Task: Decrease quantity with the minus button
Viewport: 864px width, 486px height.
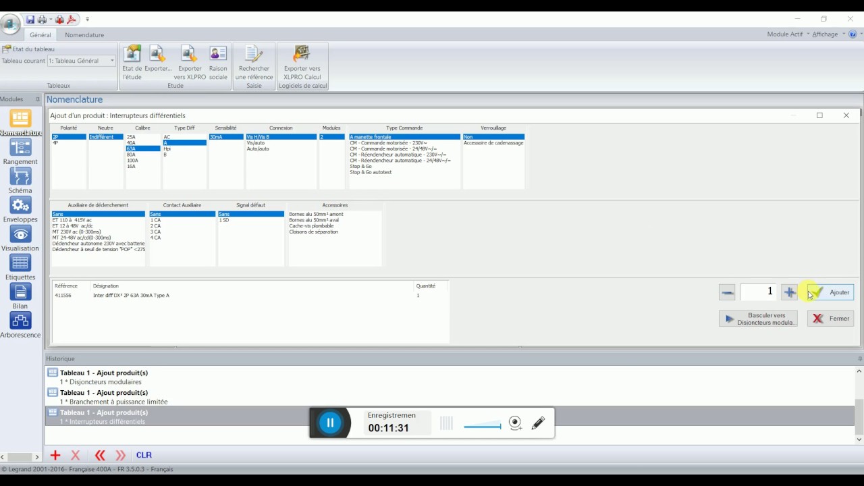Action: (727, 292)
